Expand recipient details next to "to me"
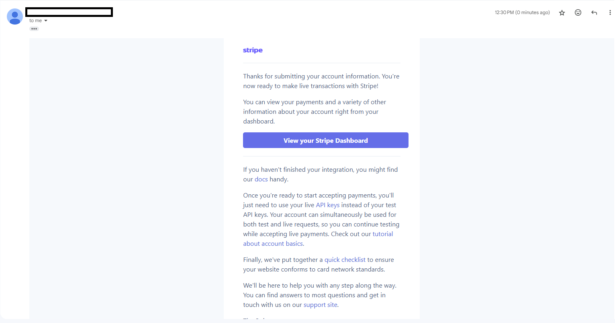Viewport: 615px width, 323px height. coord(46,21)
